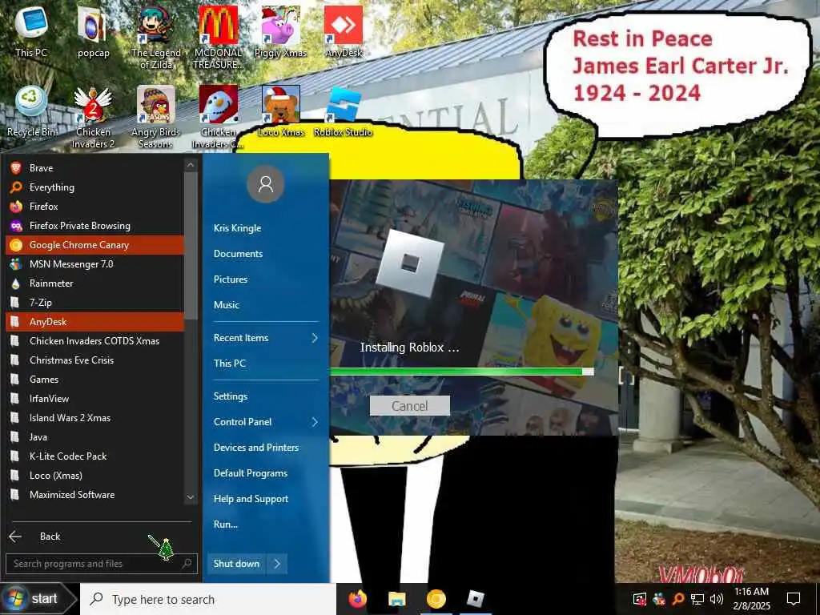Image resolution: width=820 pixels, height=615 pixels.
Task: Open Devices and Printers
Action: (x=256, y=447)
